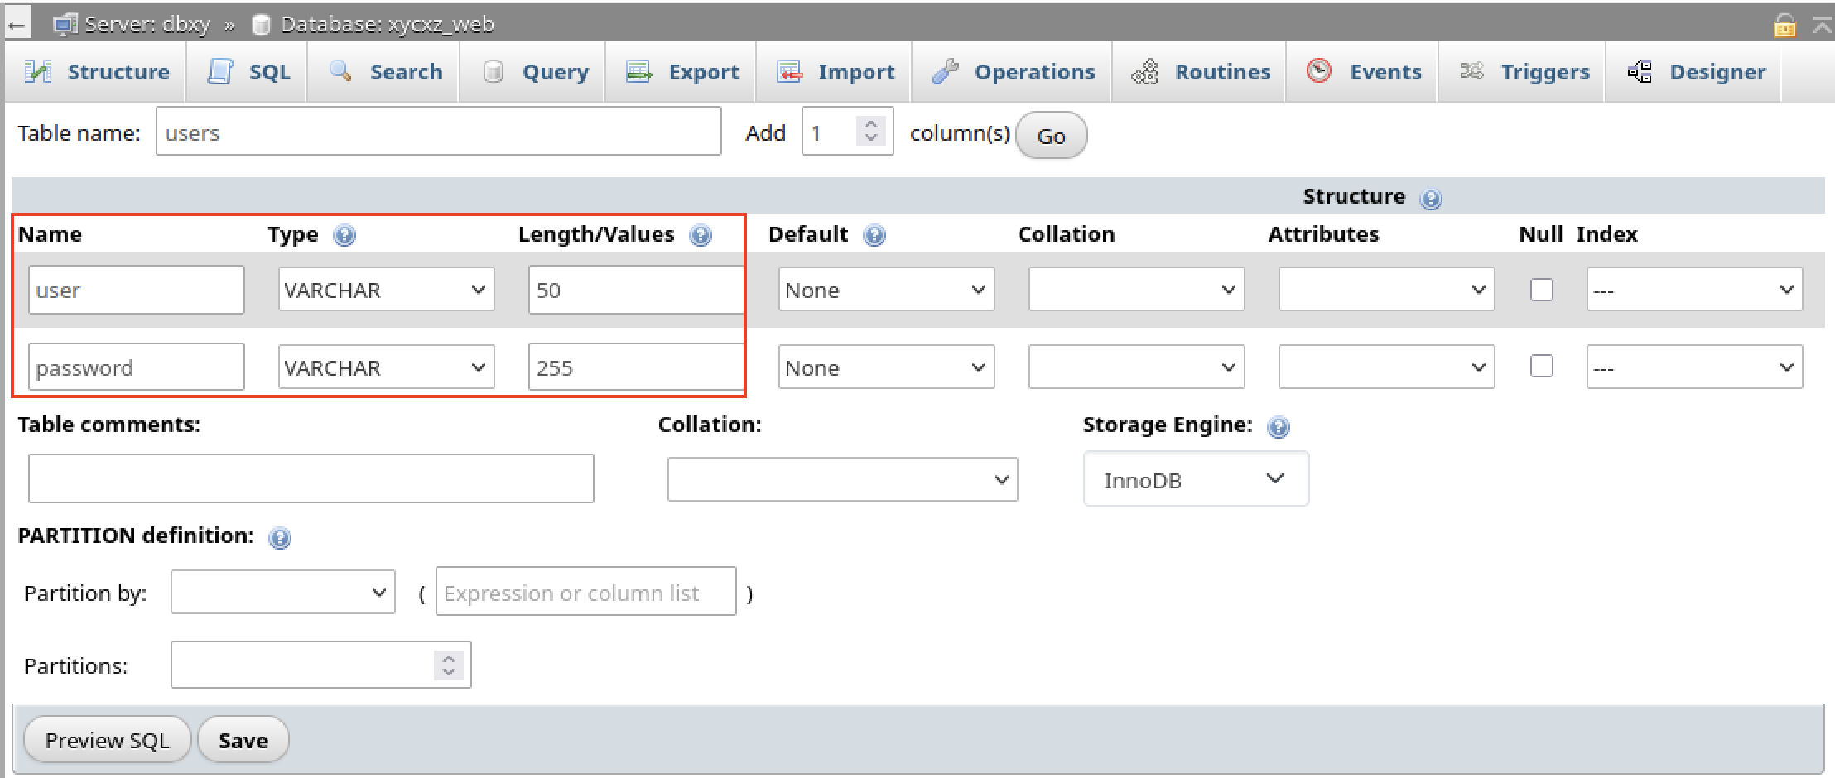Click the Preview SQL button

(108, 740)
